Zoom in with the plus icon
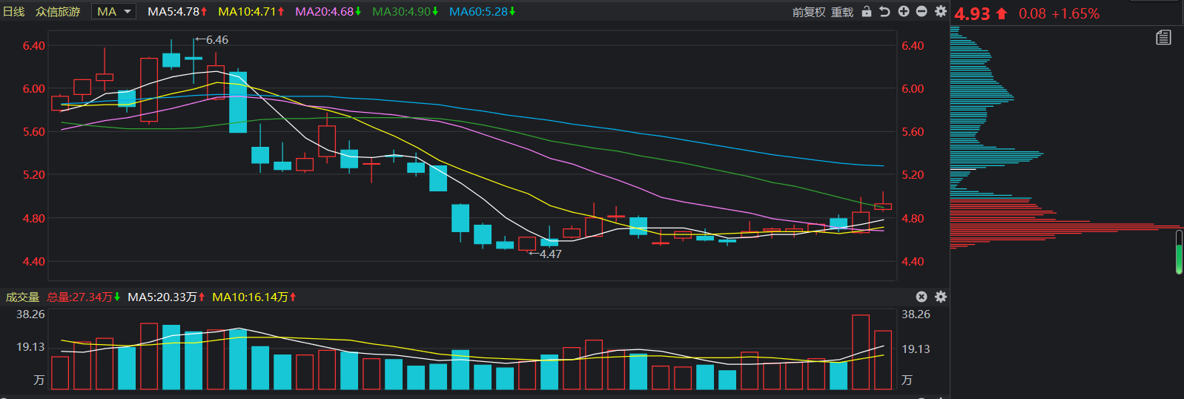Image resolution: width=1184 pixels, height=399 pixels. [x=904, y=12]
